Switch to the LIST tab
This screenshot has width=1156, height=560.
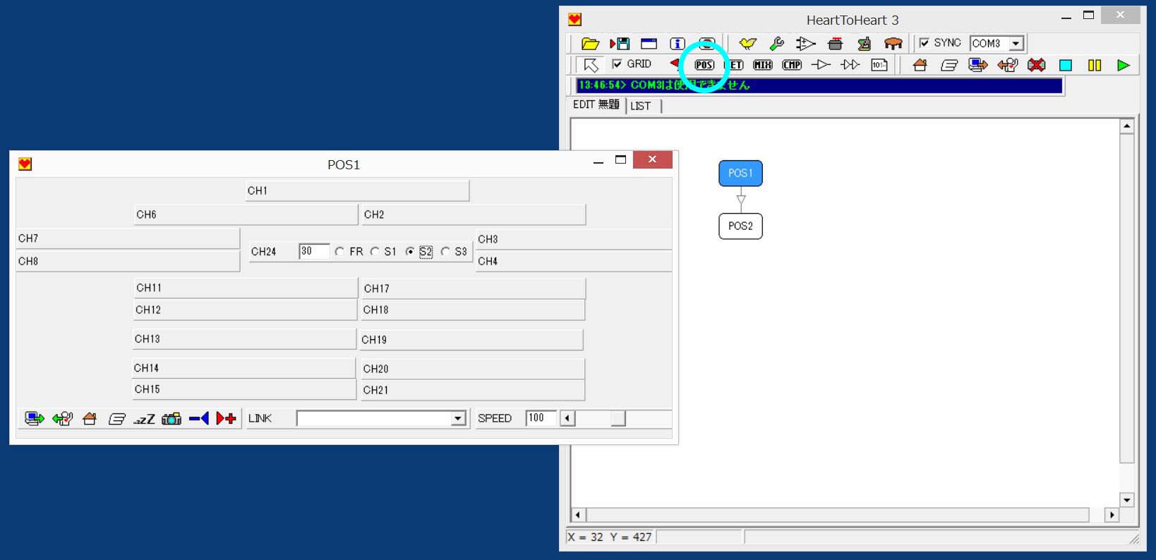(642, 106)
